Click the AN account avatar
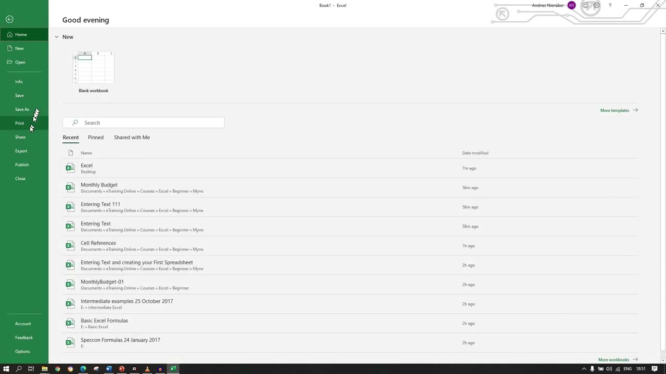 (x=572, y=5)
